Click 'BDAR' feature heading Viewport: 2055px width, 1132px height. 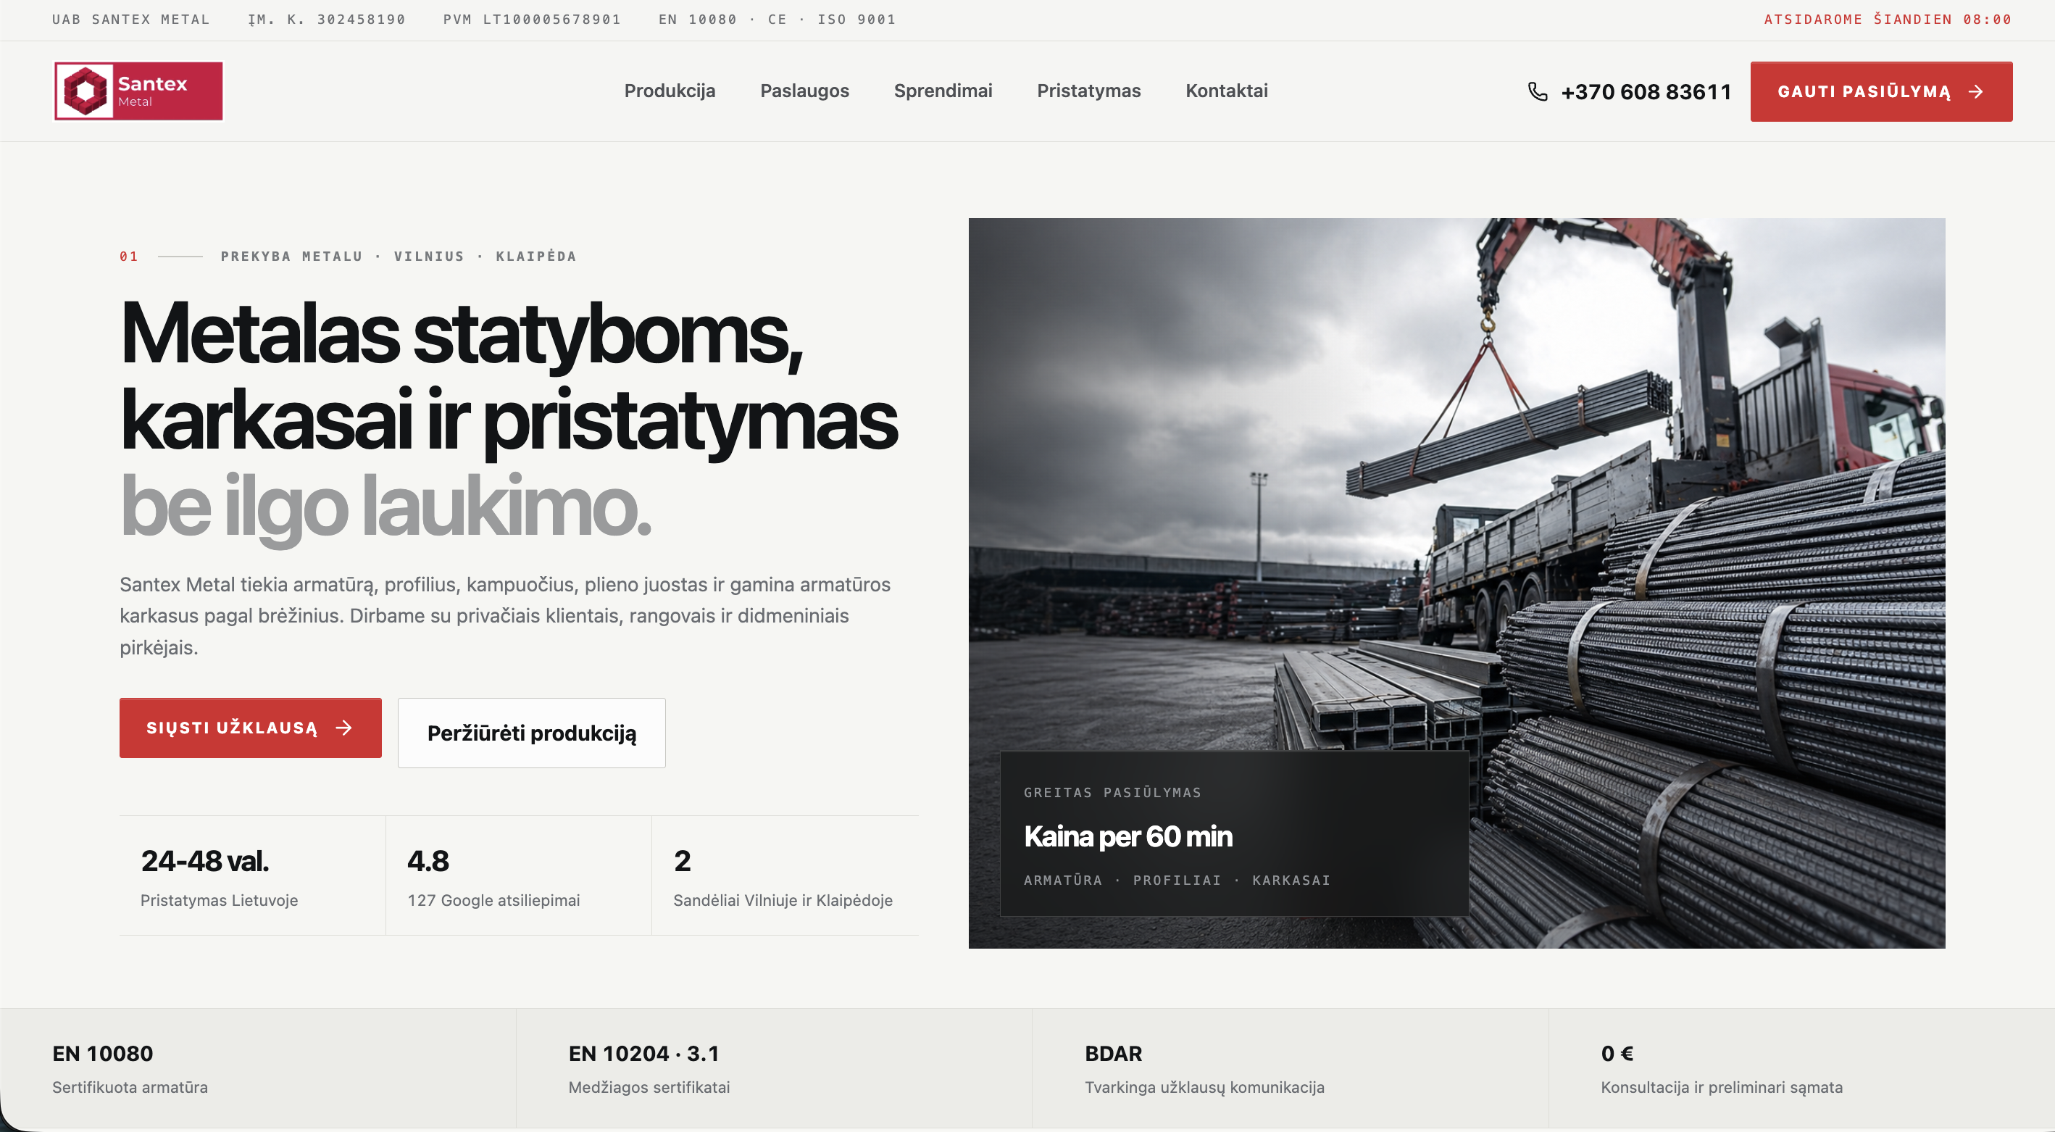[x=1113, y=1053]
